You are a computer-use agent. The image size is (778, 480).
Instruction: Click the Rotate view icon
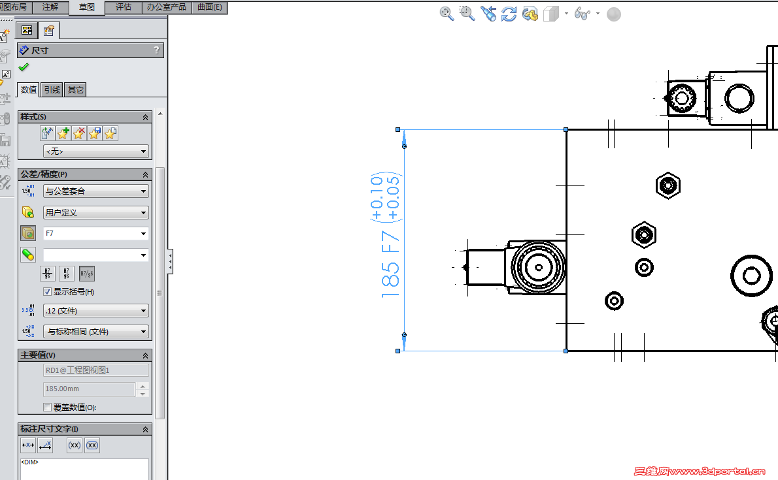[509, 14]
